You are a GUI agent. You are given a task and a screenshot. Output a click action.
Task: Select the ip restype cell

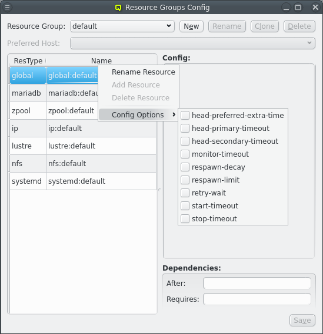pyautogui.click(x=28, y=129)
